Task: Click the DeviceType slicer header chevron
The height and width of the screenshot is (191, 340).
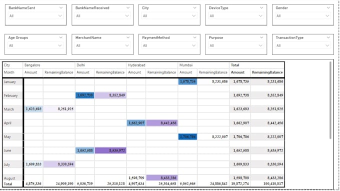Action: point(261,8)
